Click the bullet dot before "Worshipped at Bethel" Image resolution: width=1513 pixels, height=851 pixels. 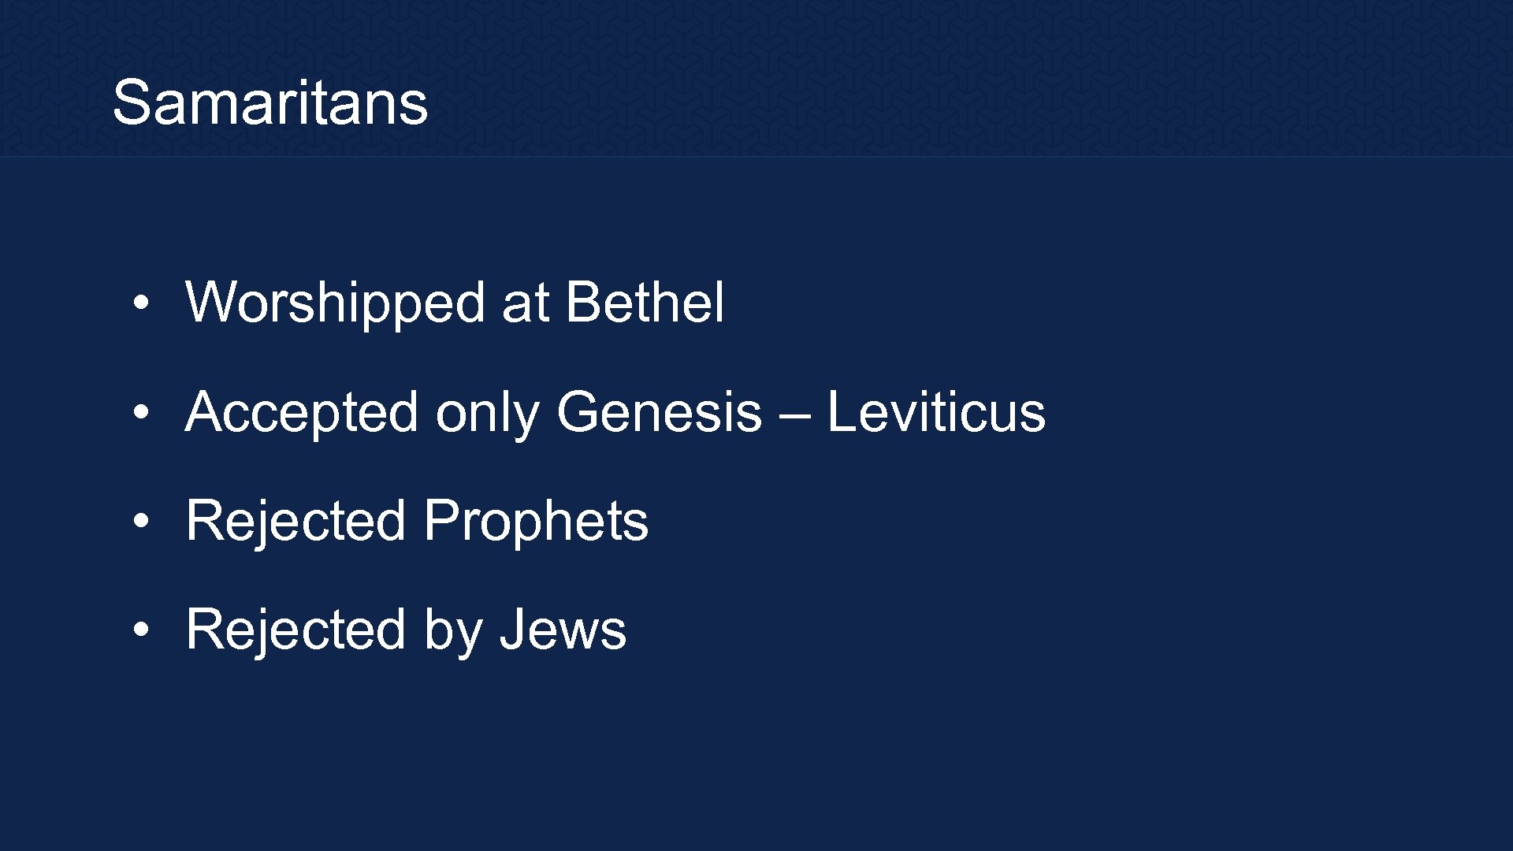click(x=140, y=303)
